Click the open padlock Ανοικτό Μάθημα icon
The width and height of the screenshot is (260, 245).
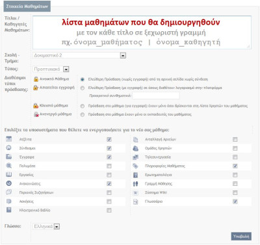pos(36,79)
